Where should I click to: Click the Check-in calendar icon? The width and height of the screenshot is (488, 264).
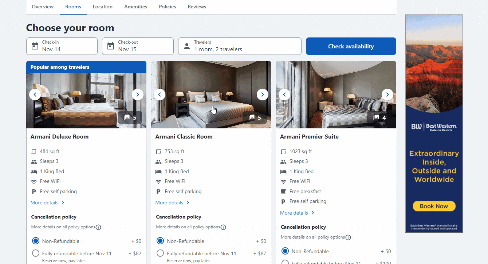[35, 46]
